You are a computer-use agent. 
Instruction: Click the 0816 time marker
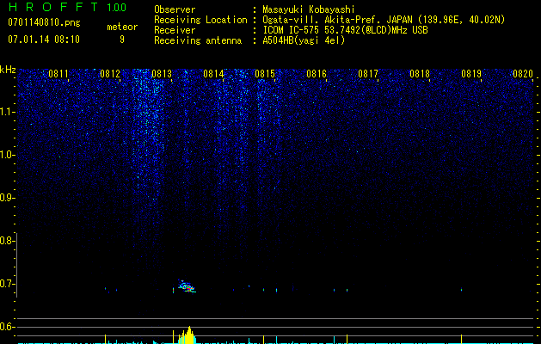pos(317,74)
